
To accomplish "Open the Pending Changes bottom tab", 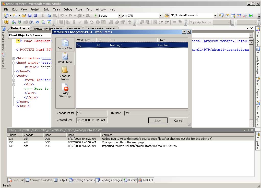I will (x=109, y=180).
